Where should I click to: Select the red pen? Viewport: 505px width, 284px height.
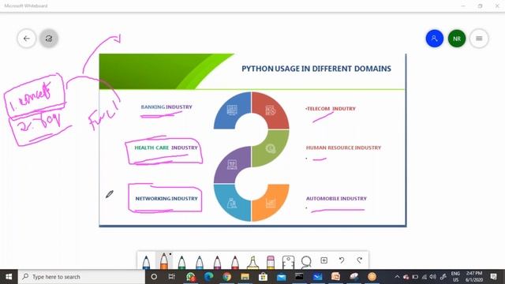(235, 262)
